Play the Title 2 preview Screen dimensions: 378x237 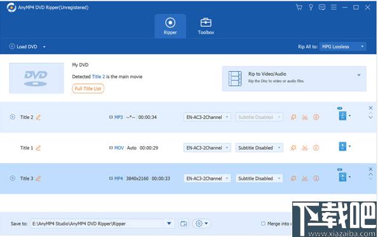click(x=12, y=117)
